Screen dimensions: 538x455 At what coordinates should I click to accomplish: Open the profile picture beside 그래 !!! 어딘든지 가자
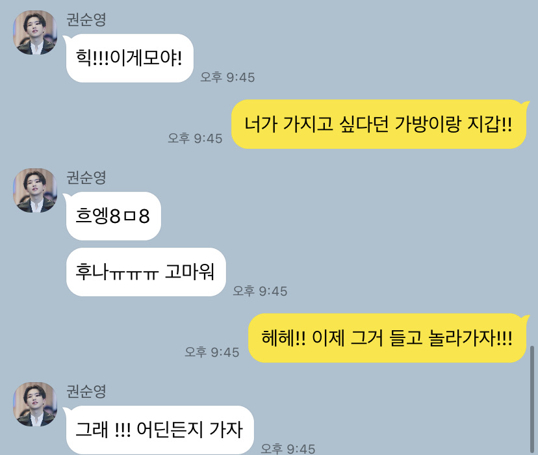pyautogui.click(x=35, y=404)
